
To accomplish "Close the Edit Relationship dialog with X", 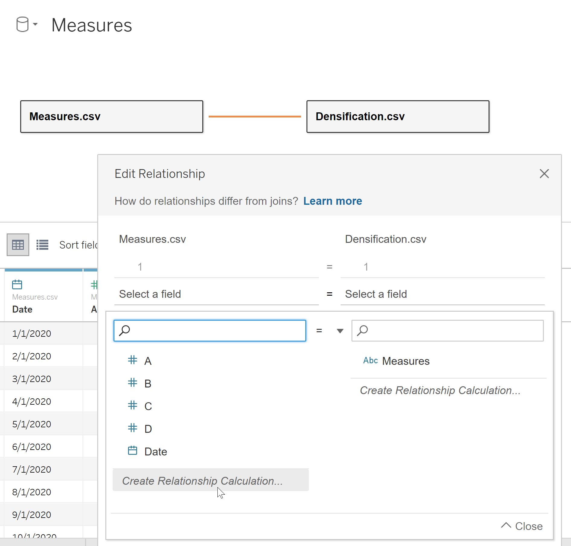I will [x=544, y=174].
